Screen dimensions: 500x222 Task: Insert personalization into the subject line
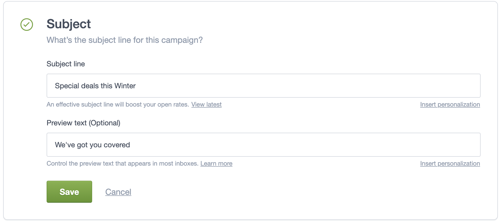(x=450, y=104)
